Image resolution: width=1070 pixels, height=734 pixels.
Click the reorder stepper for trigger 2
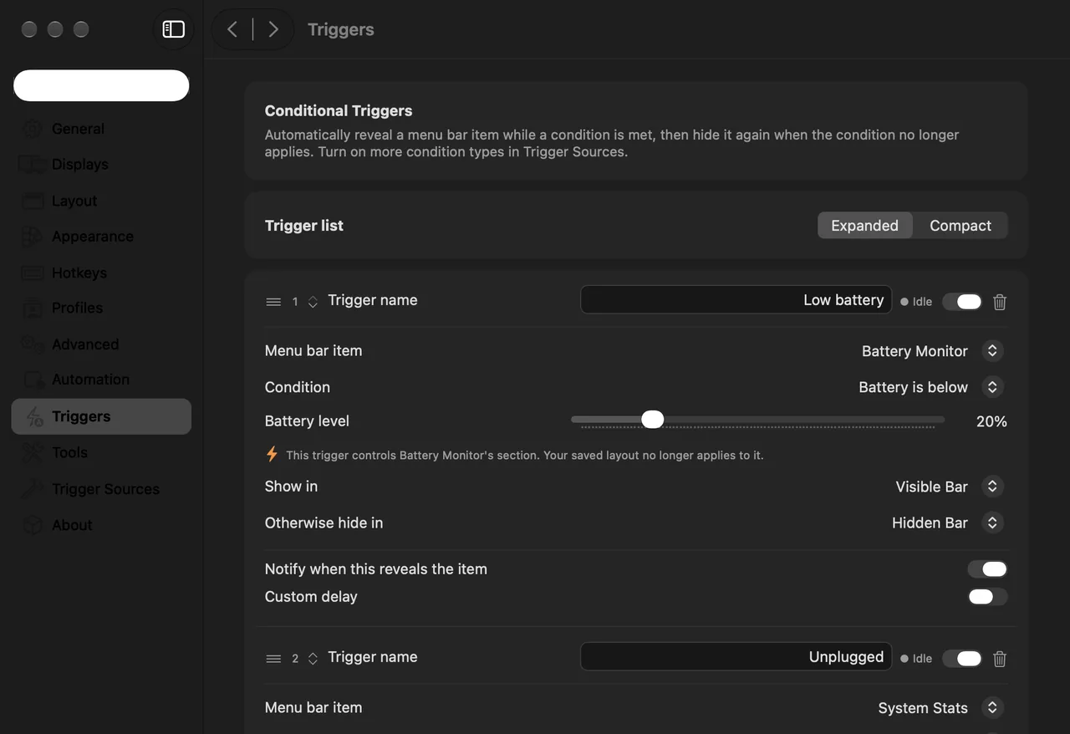[x=313, y=659]
